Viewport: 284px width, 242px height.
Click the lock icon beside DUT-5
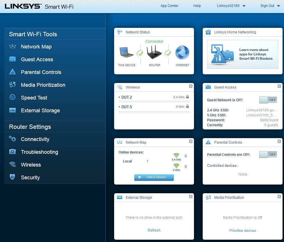188,106
